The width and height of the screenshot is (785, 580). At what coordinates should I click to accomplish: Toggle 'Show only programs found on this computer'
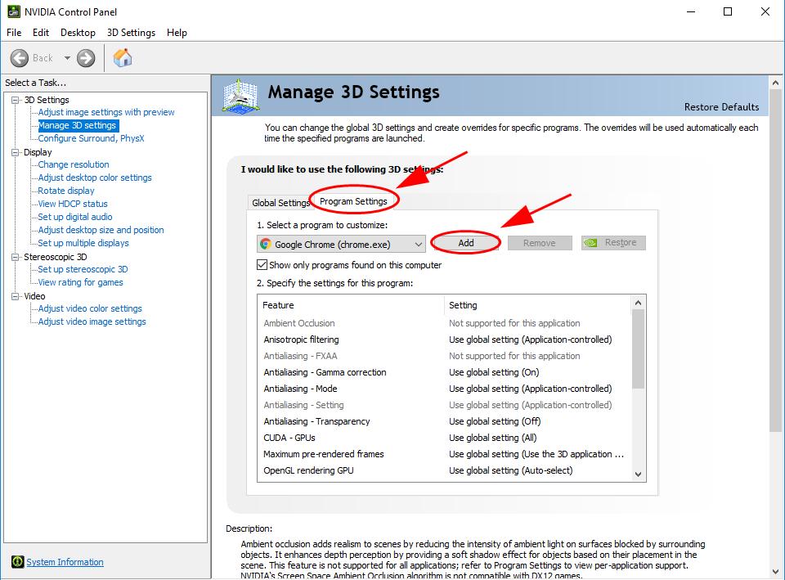pos(262,265)
